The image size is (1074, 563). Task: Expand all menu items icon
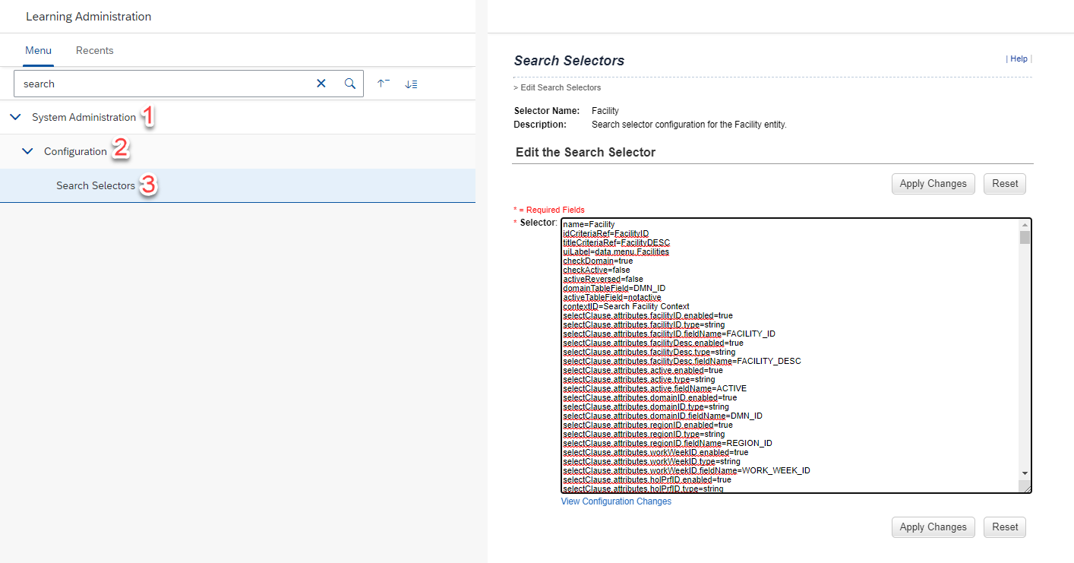point(411,84)
